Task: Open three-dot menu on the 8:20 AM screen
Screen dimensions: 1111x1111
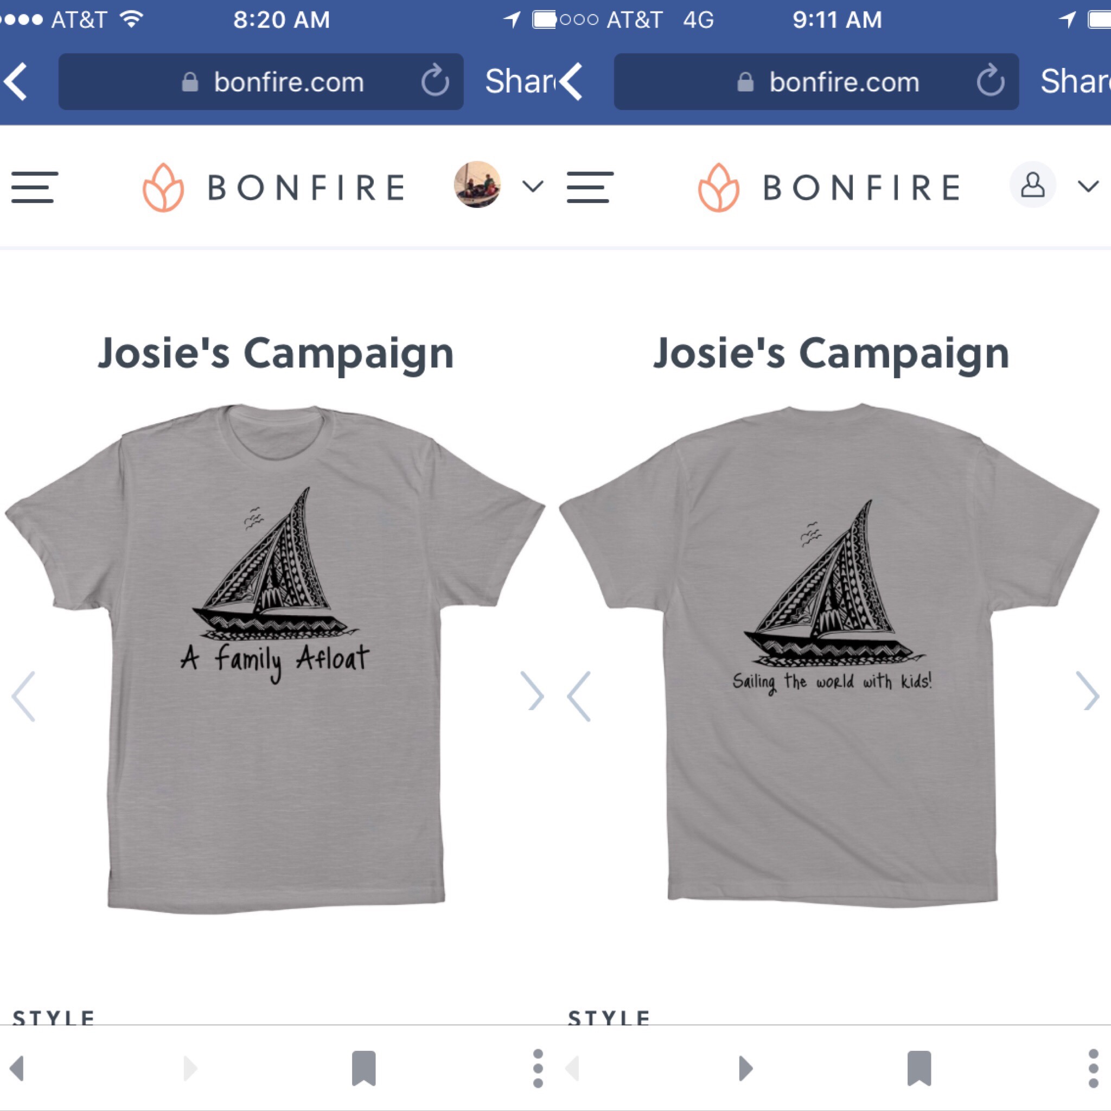Action: pos(538,1069)
